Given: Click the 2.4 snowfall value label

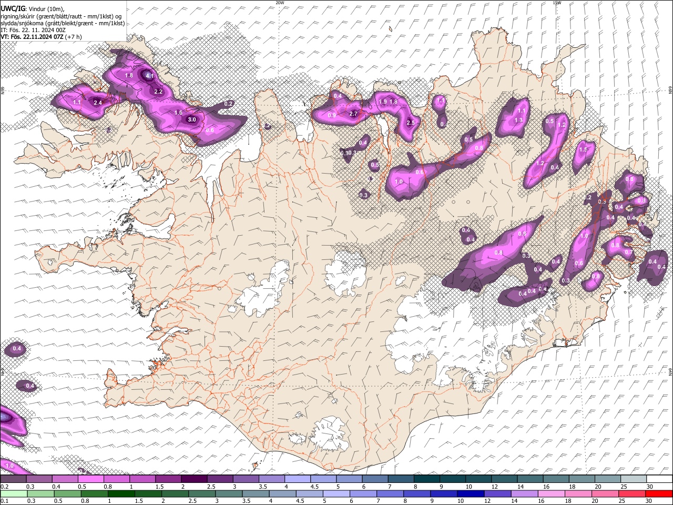Looking at the screenshot, I should (x=98, y=103).
